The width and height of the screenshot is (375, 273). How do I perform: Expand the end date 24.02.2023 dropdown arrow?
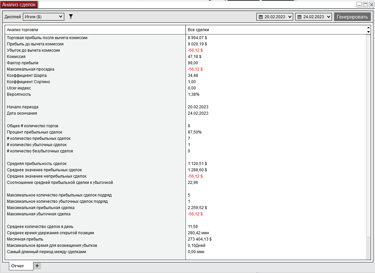[328, 17]
